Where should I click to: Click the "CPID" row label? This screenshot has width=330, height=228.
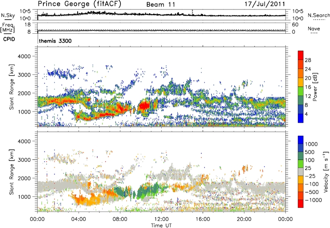pos(9,39)
